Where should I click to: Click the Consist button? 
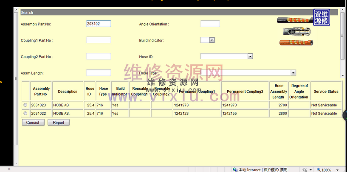[33, 122]
